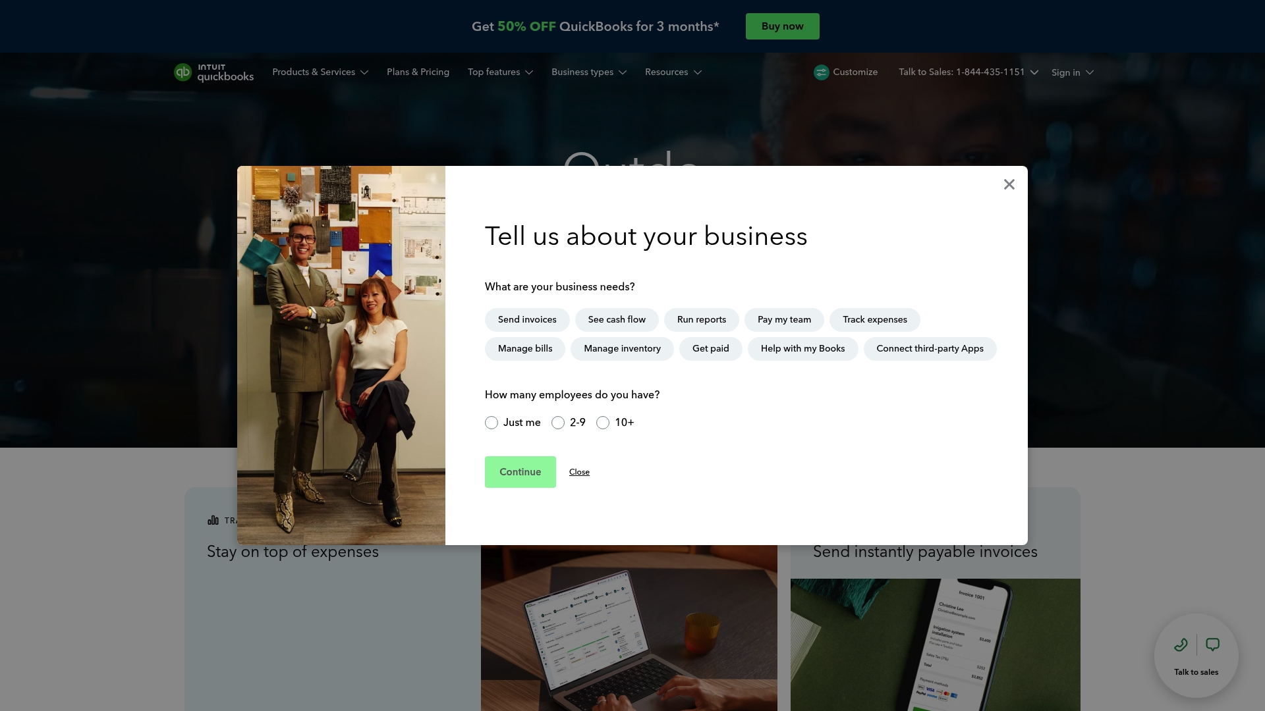
Task: Open the chat bubble icon
Action: coord(1213,645)
